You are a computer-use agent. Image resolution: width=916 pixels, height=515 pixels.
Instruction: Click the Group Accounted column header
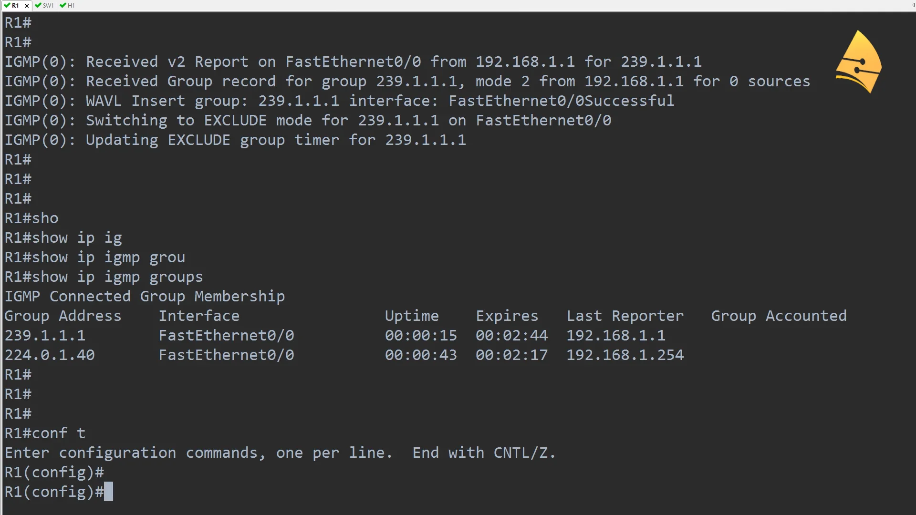coord(779,316)
